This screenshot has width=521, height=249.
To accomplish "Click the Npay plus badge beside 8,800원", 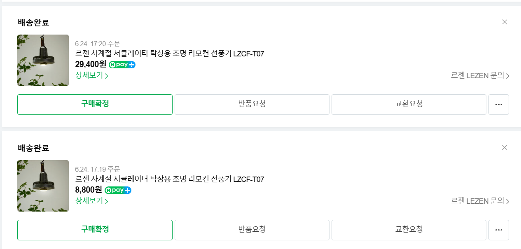I will (x=118, y=190).
